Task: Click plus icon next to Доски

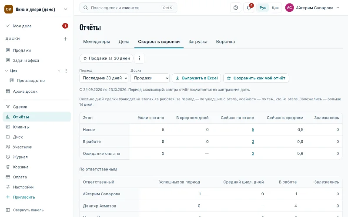Action: pos(66,39)
